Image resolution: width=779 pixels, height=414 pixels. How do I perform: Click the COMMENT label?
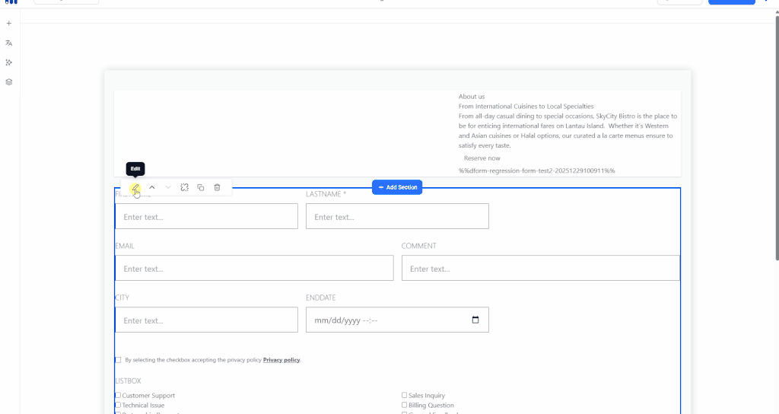(419, 246)
